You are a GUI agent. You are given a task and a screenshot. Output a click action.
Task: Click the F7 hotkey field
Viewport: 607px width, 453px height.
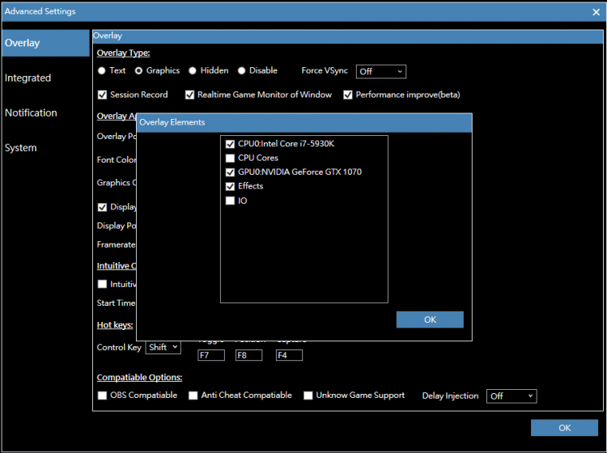(x=211, y=355)
